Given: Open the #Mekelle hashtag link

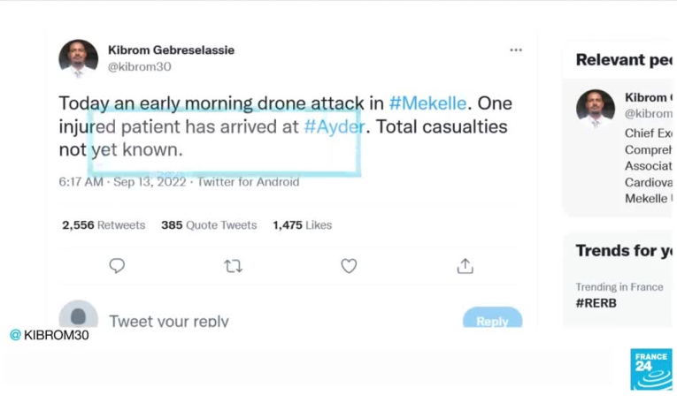Looking at the screenshot, I should click(429, 103).
